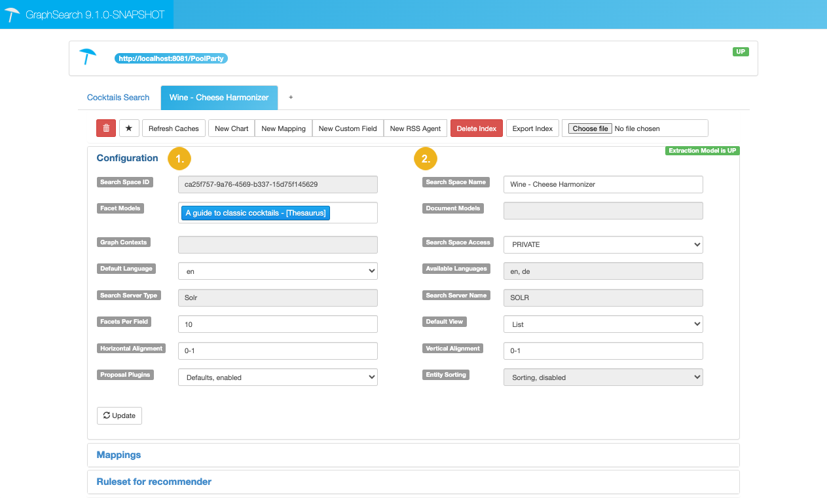The width and height of the screenshot is (827, 498).
Task: Click the green UP status badge
Action: [741, 52]
